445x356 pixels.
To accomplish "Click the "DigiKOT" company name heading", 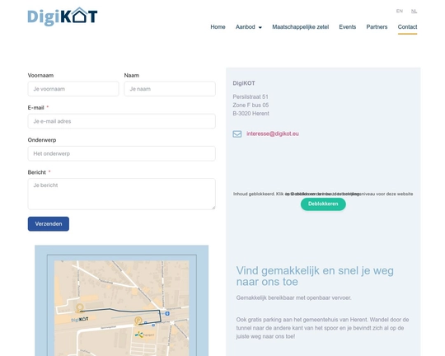I will [x=244, y=83].
